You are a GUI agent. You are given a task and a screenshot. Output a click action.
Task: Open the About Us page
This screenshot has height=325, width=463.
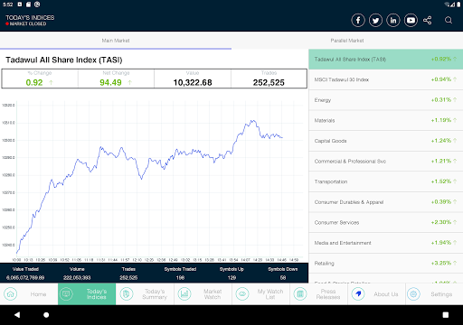(x=376, y=294)
